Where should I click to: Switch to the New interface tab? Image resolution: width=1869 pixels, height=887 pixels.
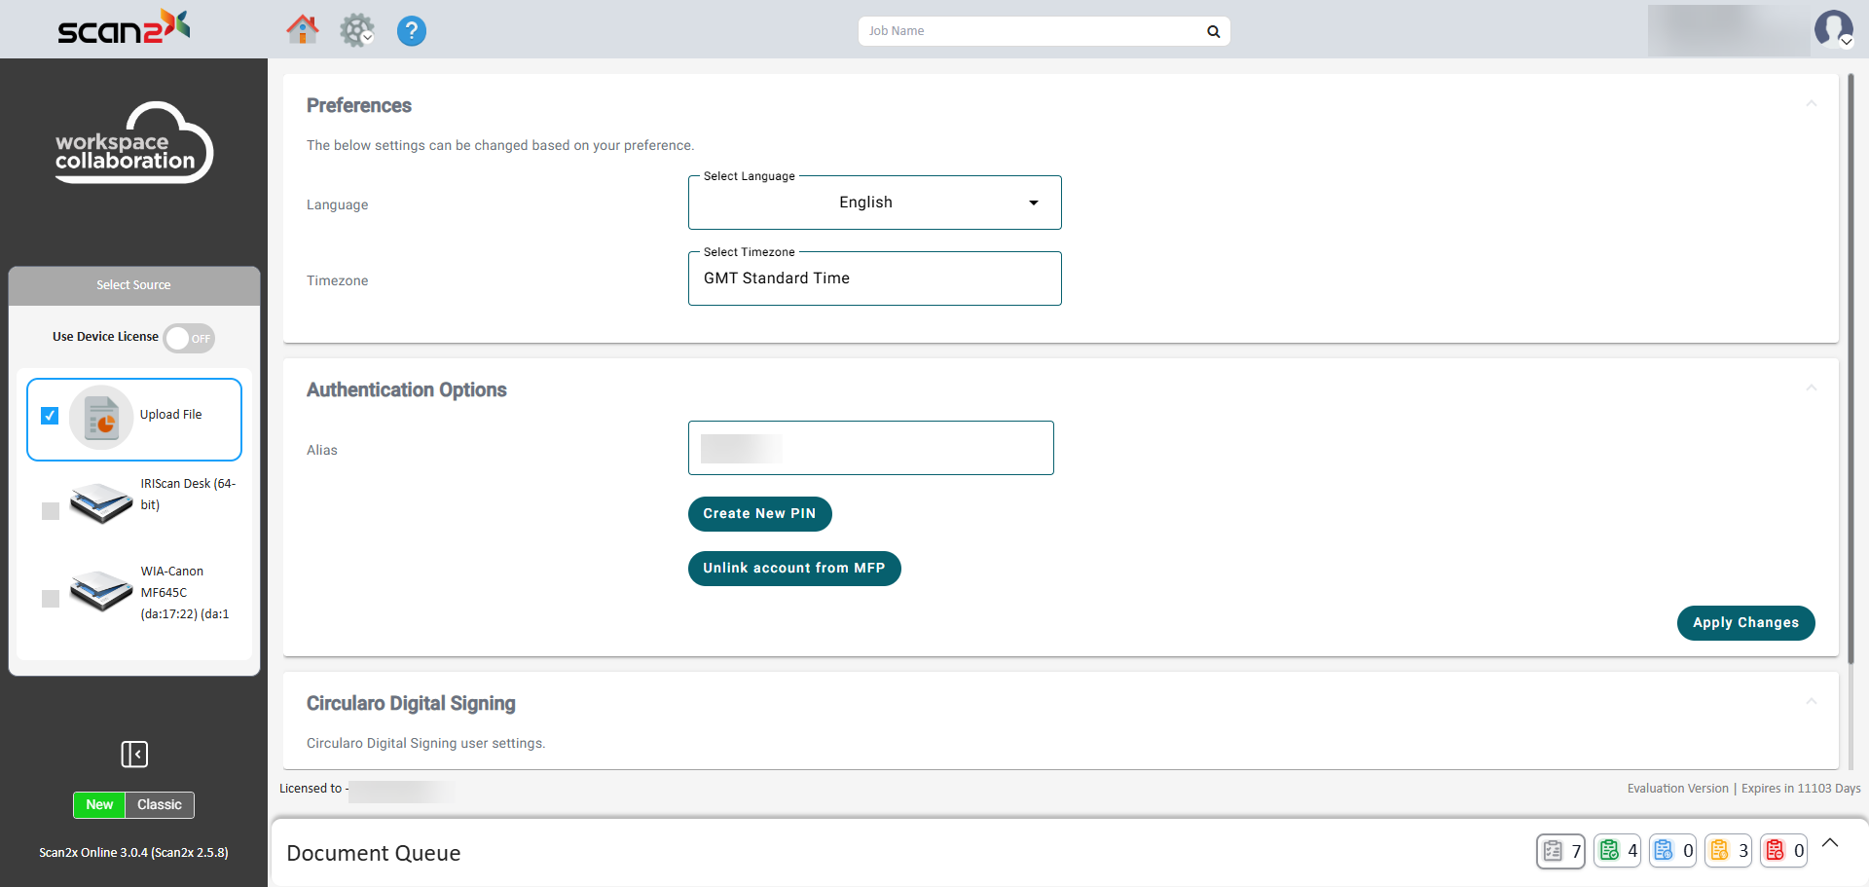coord(99,804)
